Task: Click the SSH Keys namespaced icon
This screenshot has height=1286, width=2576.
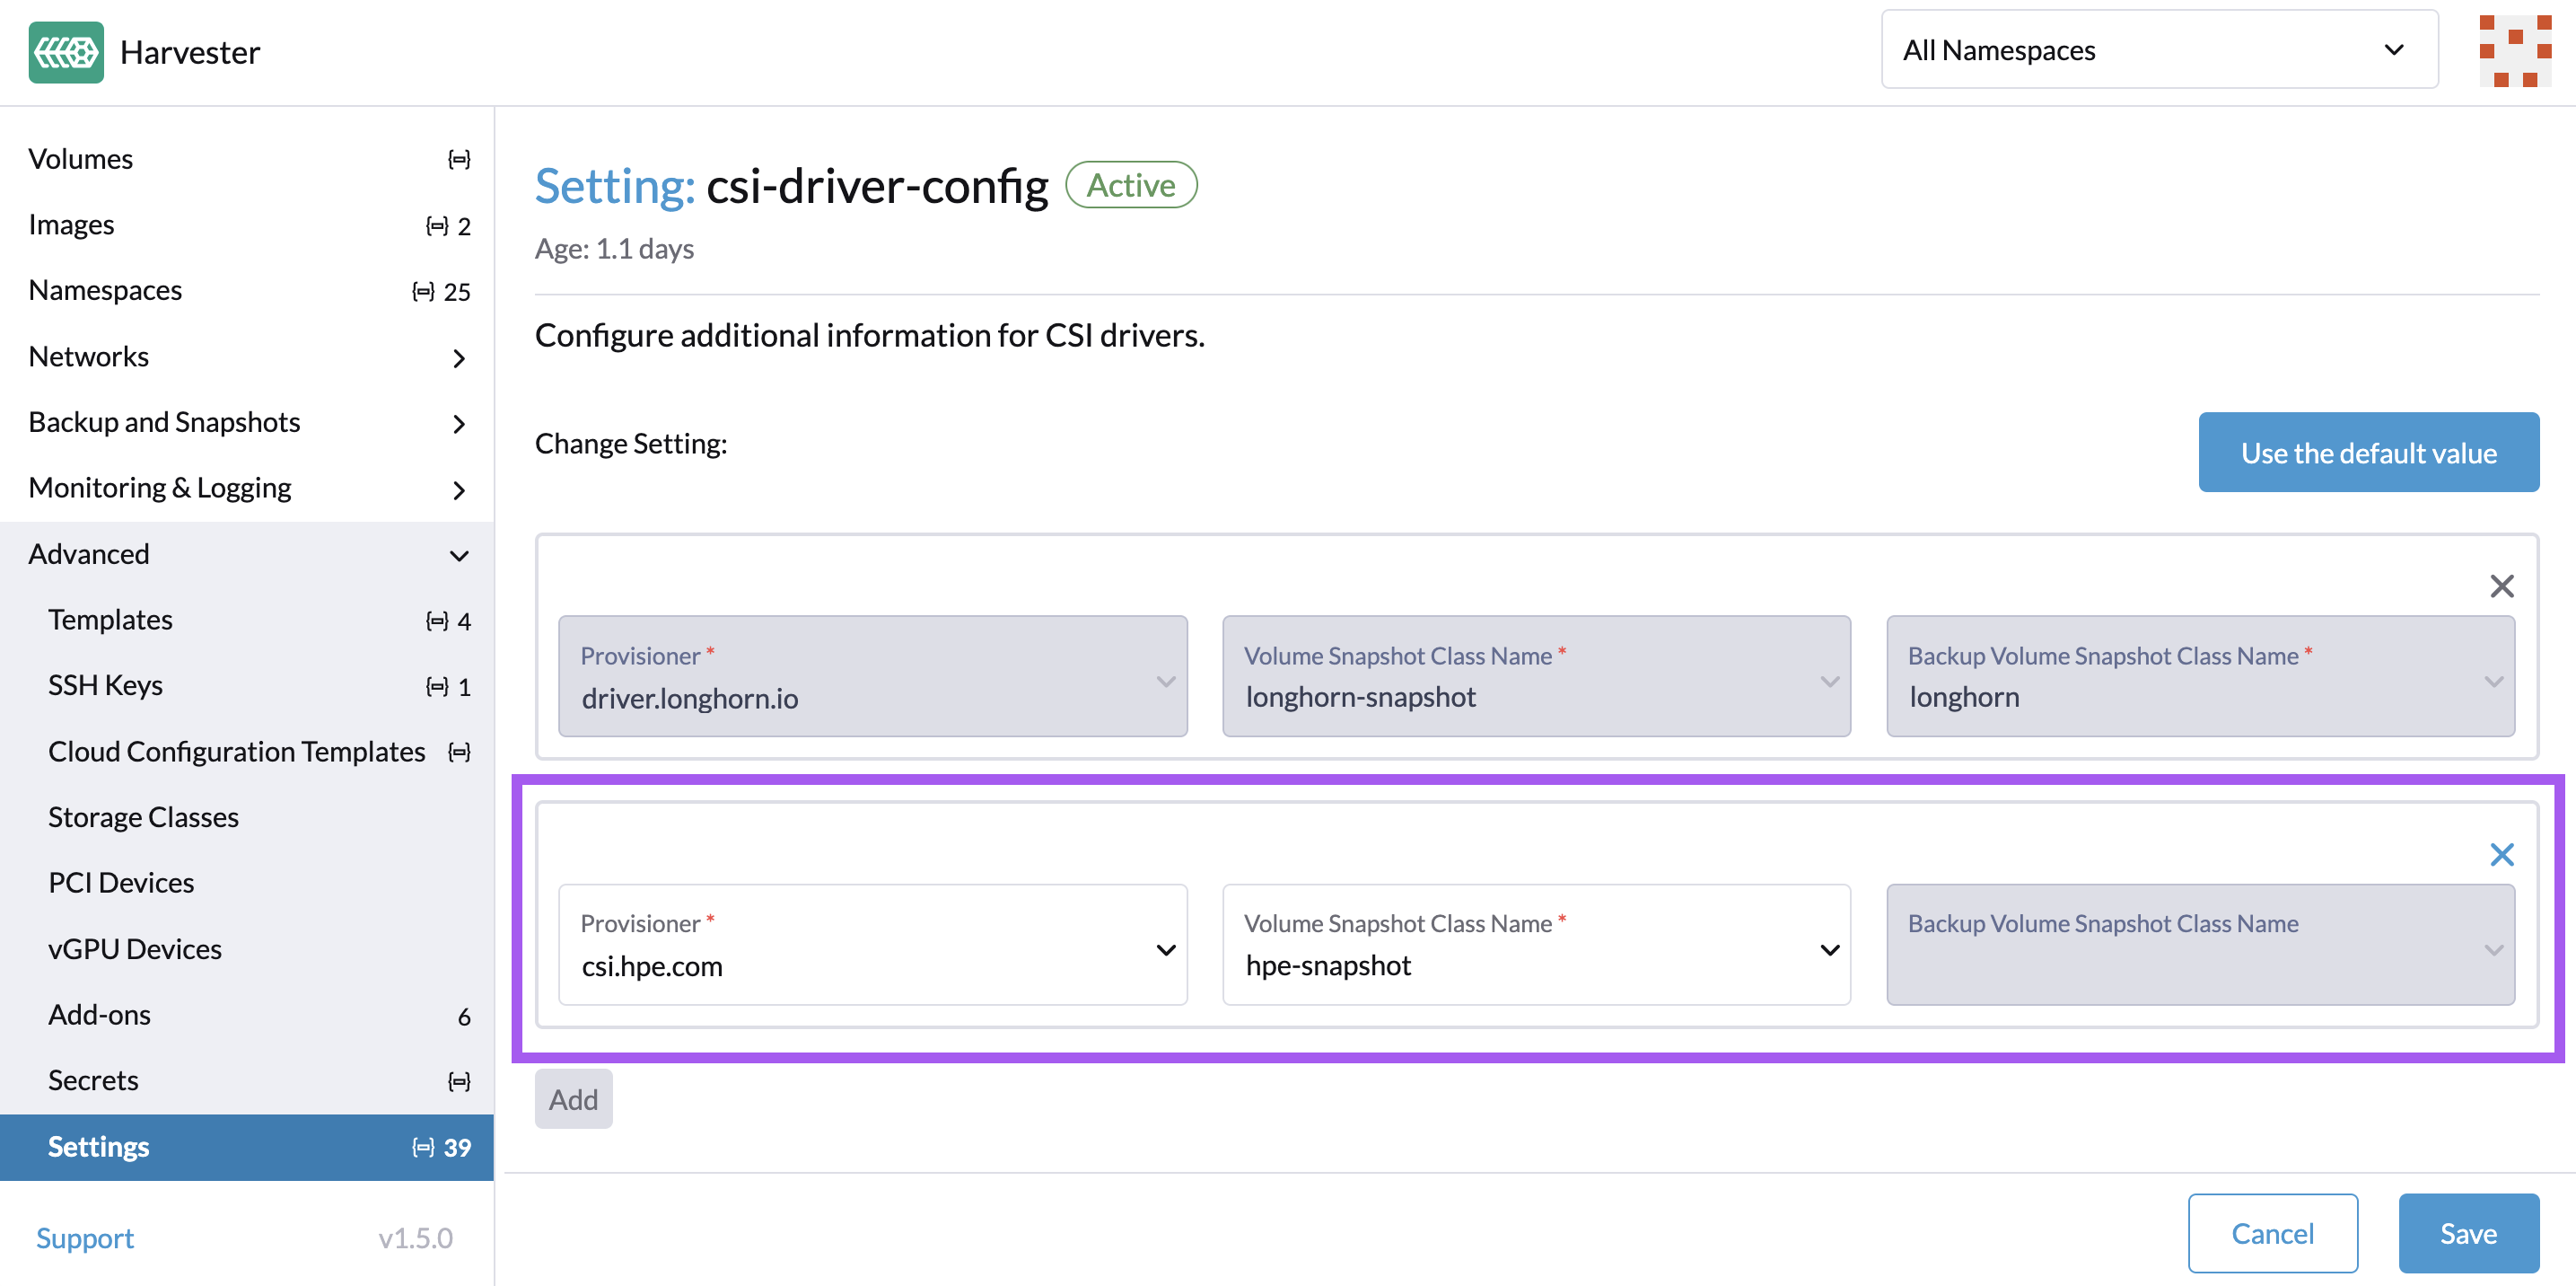Action: pyautogui.click(x=437, y=686)
